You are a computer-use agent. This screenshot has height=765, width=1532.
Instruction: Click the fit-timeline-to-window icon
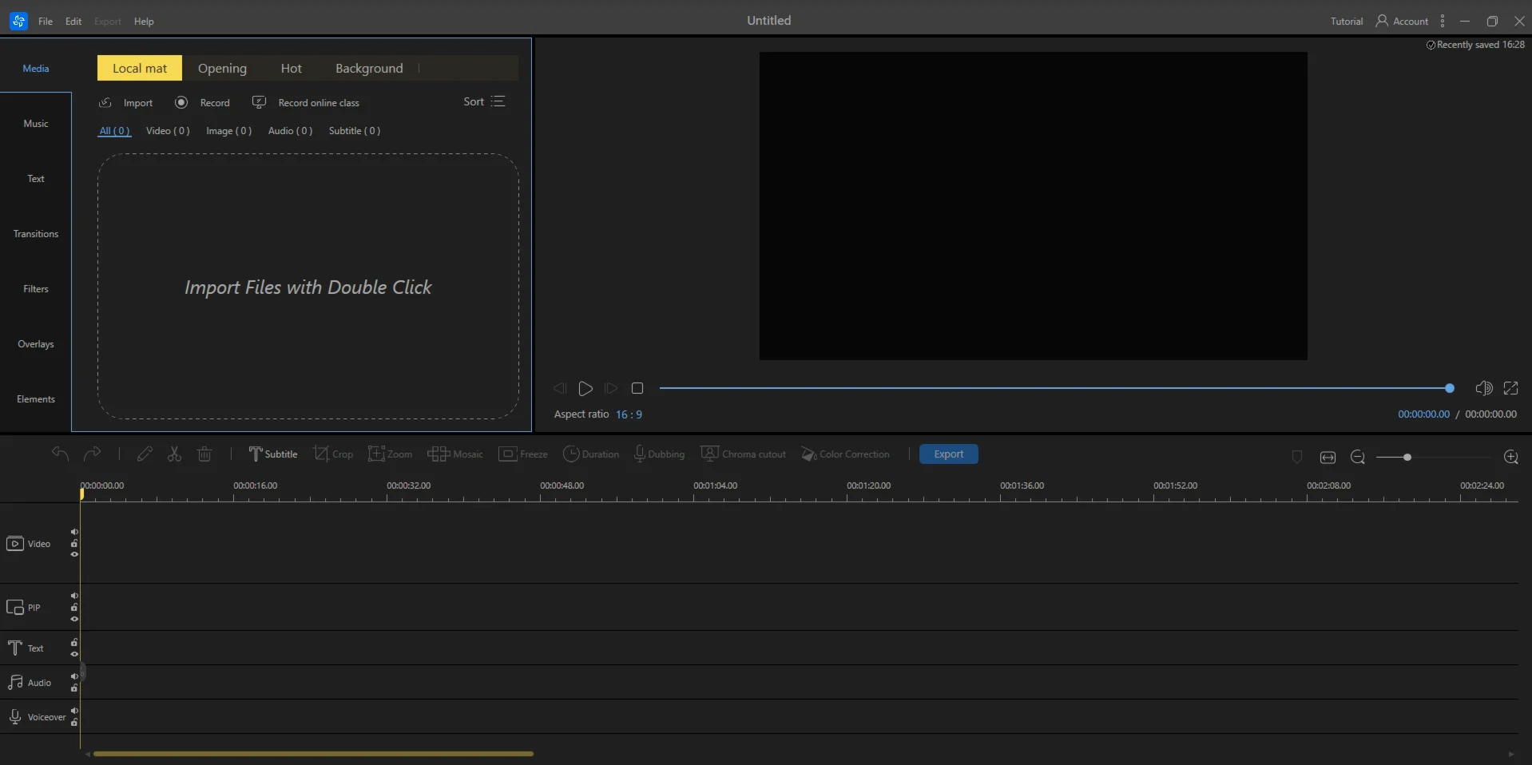(x=1328, y=457)
